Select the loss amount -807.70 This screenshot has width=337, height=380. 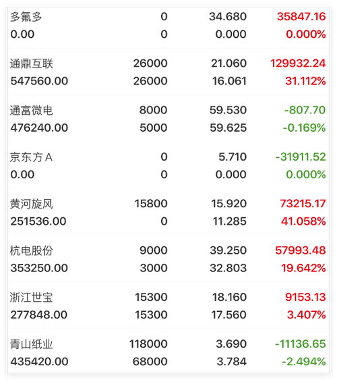click(305, 110)
